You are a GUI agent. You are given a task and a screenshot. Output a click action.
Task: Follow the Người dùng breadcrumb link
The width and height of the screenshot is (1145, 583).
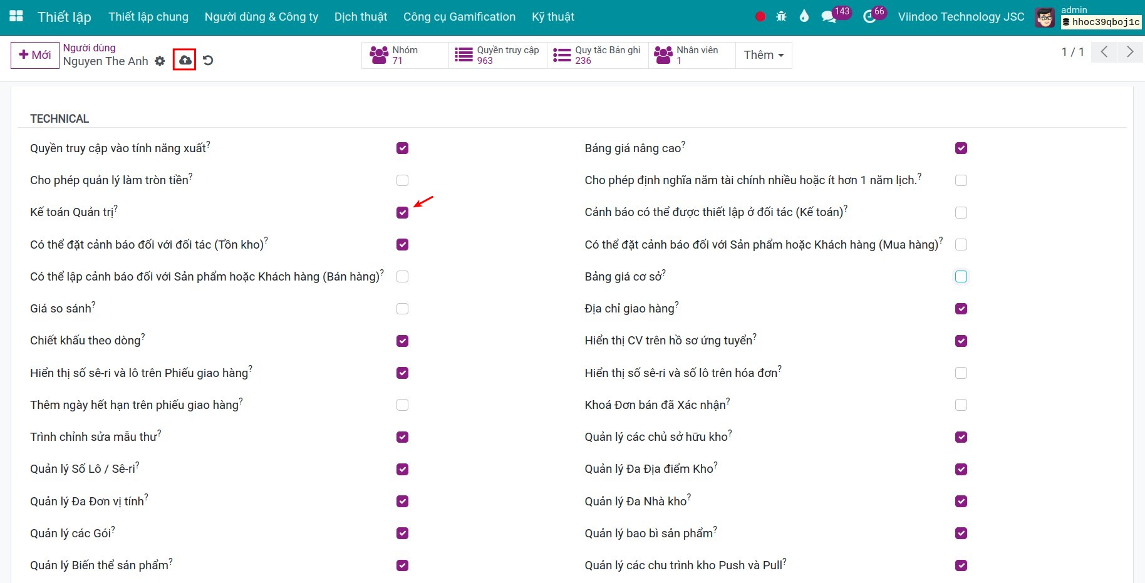point(89,48)
